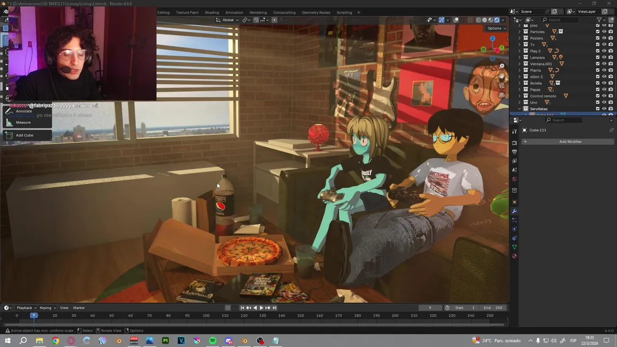Toggle proportional editing in viewport header
The image size is (617, 347).
click(274, 20)
